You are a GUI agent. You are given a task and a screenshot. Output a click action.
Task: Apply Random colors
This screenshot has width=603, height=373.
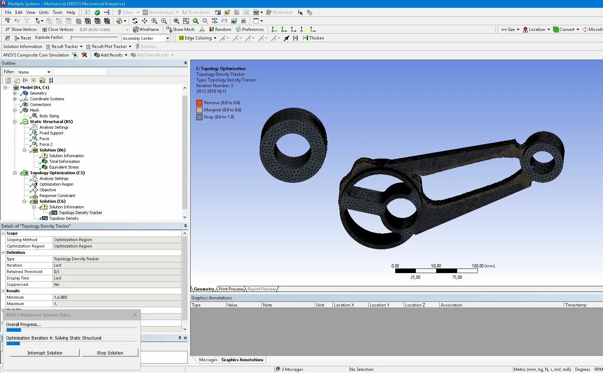pyautogui.click(x=220, y=30)
